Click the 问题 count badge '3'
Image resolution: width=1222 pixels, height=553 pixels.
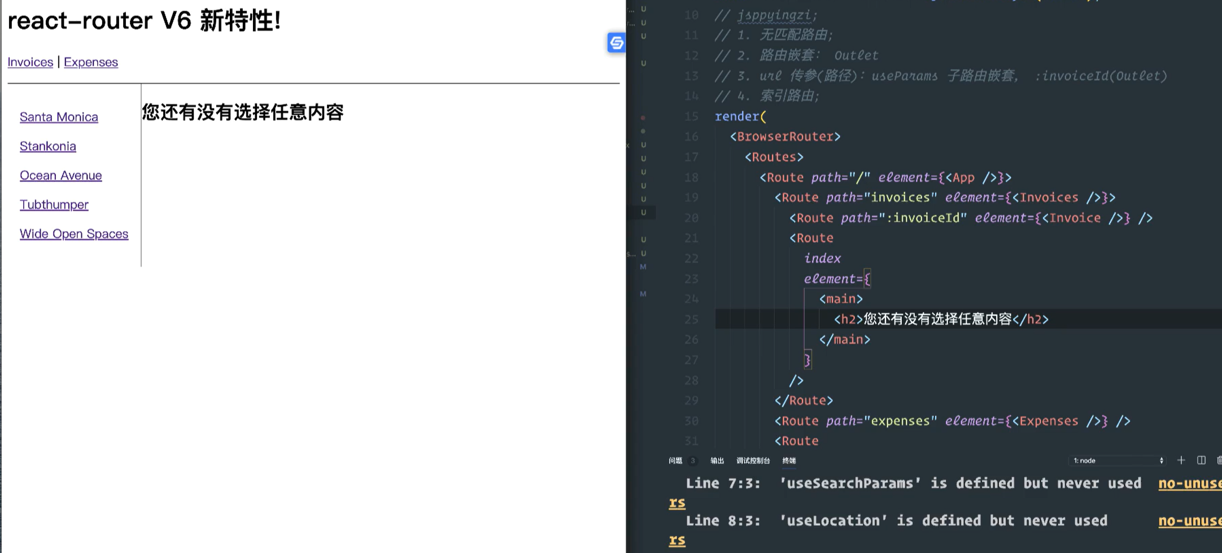[x=693, y=460]
